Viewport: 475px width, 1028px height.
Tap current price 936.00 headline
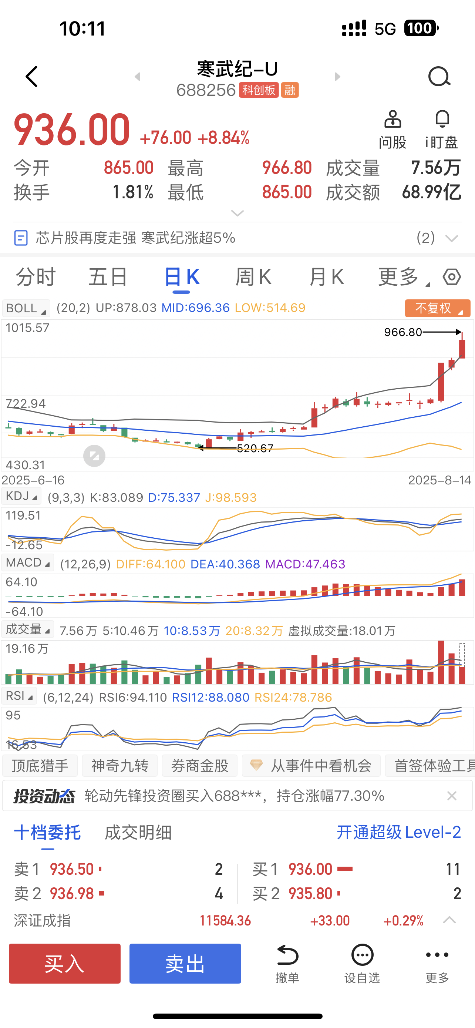click(x=72, y=129)
